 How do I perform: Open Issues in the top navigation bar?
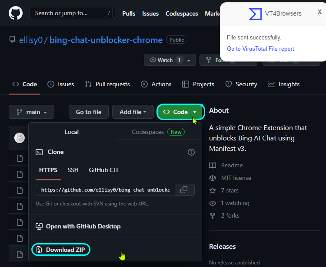point(150,13)
